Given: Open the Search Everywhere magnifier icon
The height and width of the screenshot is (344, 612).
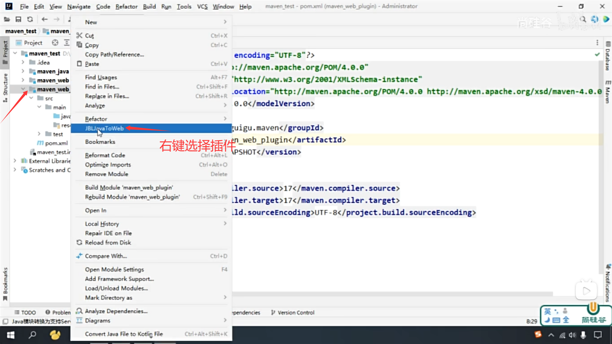Looking at the screenshot, I should tap(583, 19).
